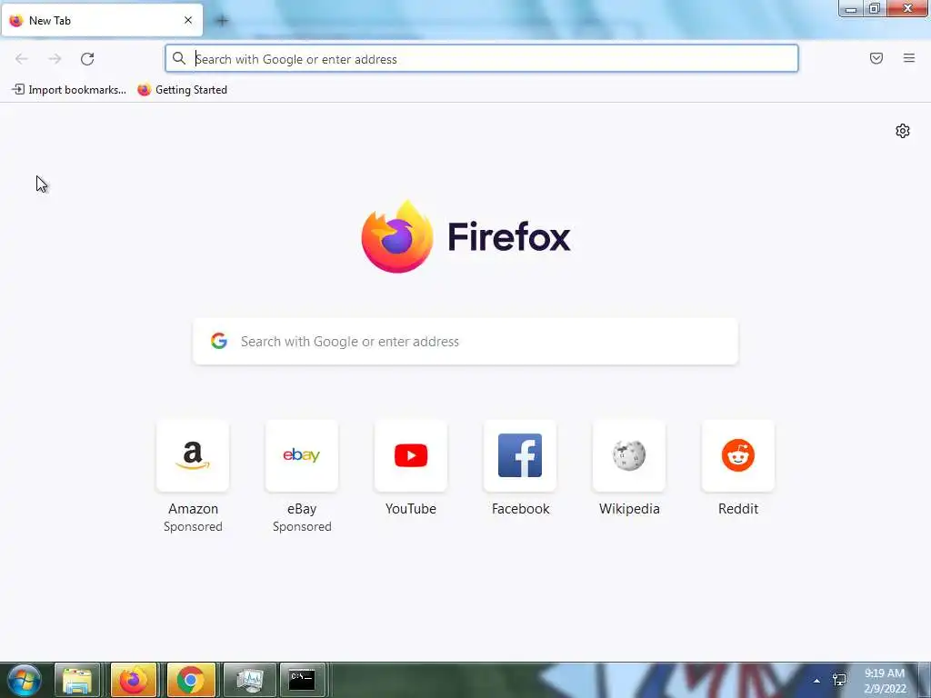931x698 pixels.
Task: Open the YouTube shortcut tile
Action: pyautogui.click(x=411, y=456)
